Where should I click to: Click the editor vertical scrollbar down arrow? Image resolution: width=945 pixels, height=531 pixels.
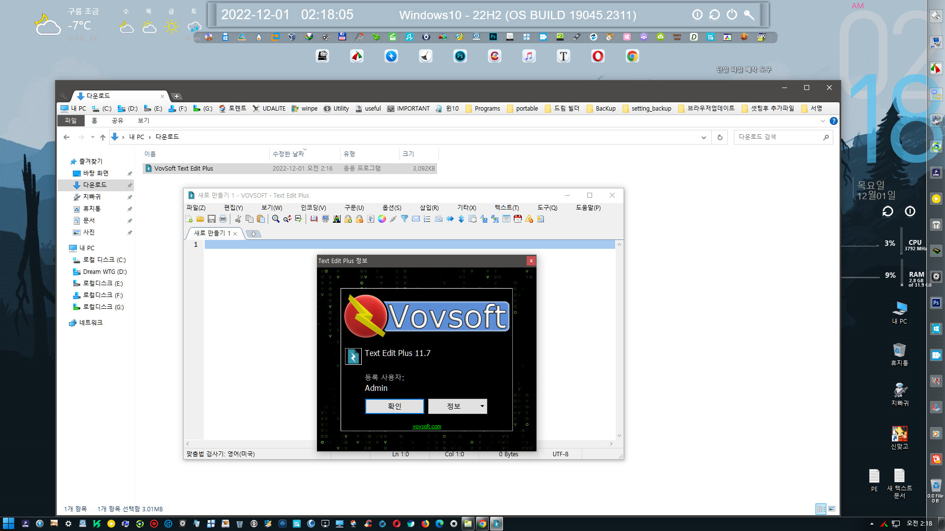pyautogui.click(x=619, y=436)
